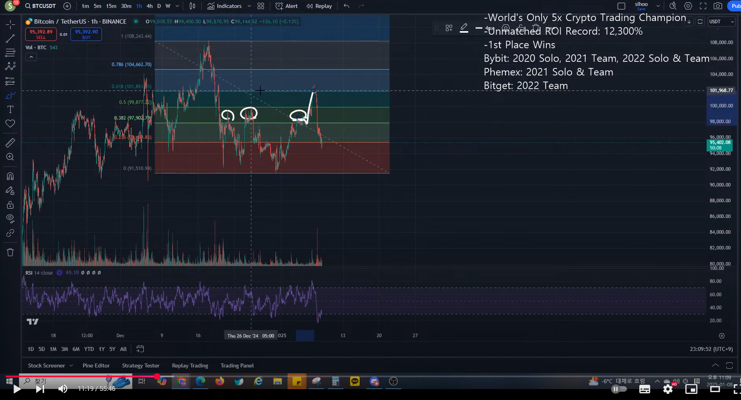The height and width of the screenshot is (400, 741).
Task: Click the go-to-date calendar icon
Action: click(140, 349)
